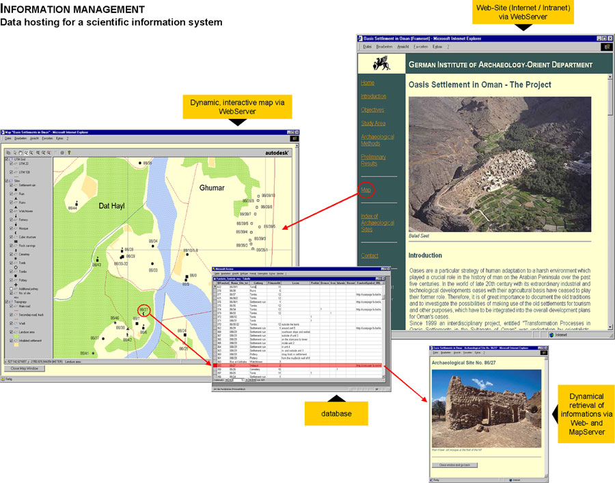Go to first record in Access navigator
Image resolution: width=615 pixels, height=483 pixels.
pyautogui.click(x=226, y=380)
